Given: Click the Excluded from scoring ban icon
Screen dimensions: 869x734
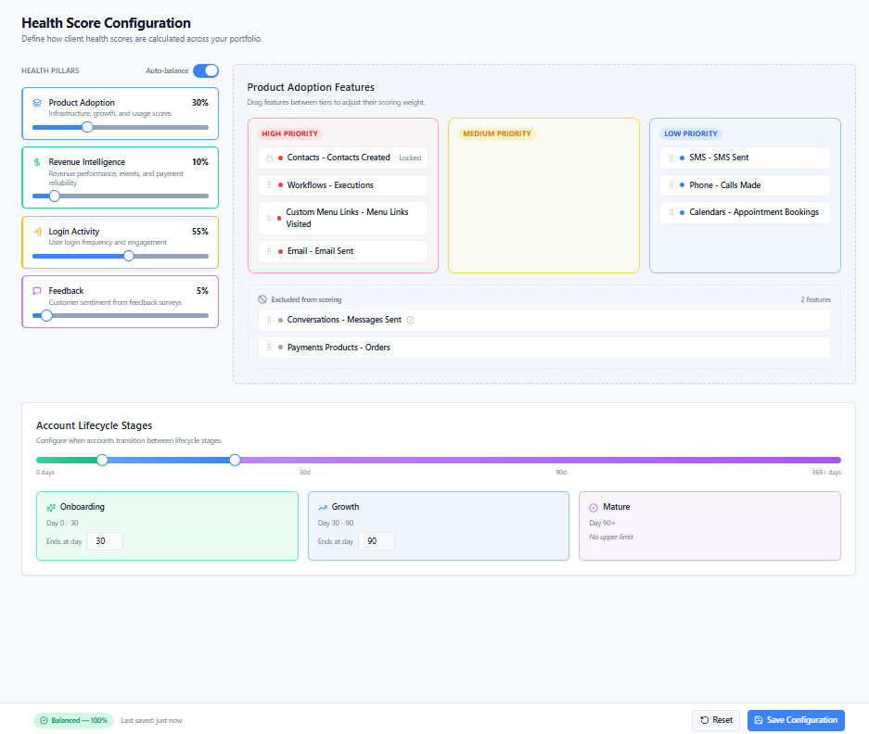Looking at the screenshot, I should click(262, 299).
